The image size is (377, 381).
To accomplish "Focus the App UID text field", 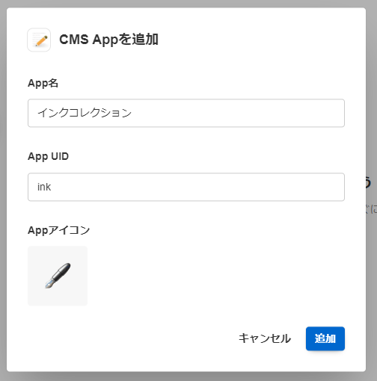I will coord(186,187).
